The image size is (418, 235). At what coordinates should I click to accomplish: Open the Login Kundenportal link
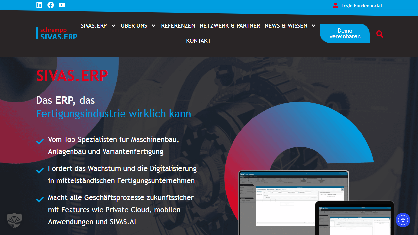pos(362,6)
